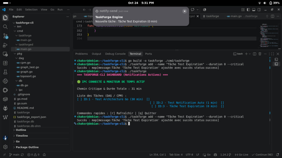Open graph_test.go in explorer

tap(30, 67)
